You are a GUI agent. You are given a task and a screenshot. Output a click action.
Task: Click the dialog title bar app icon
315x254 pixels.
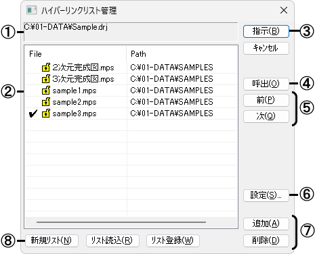tap(31, 10)
